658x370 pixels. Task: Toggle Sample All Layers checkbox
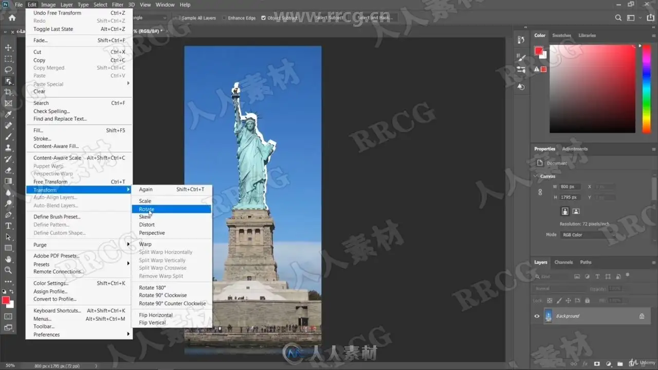(178, 18)
